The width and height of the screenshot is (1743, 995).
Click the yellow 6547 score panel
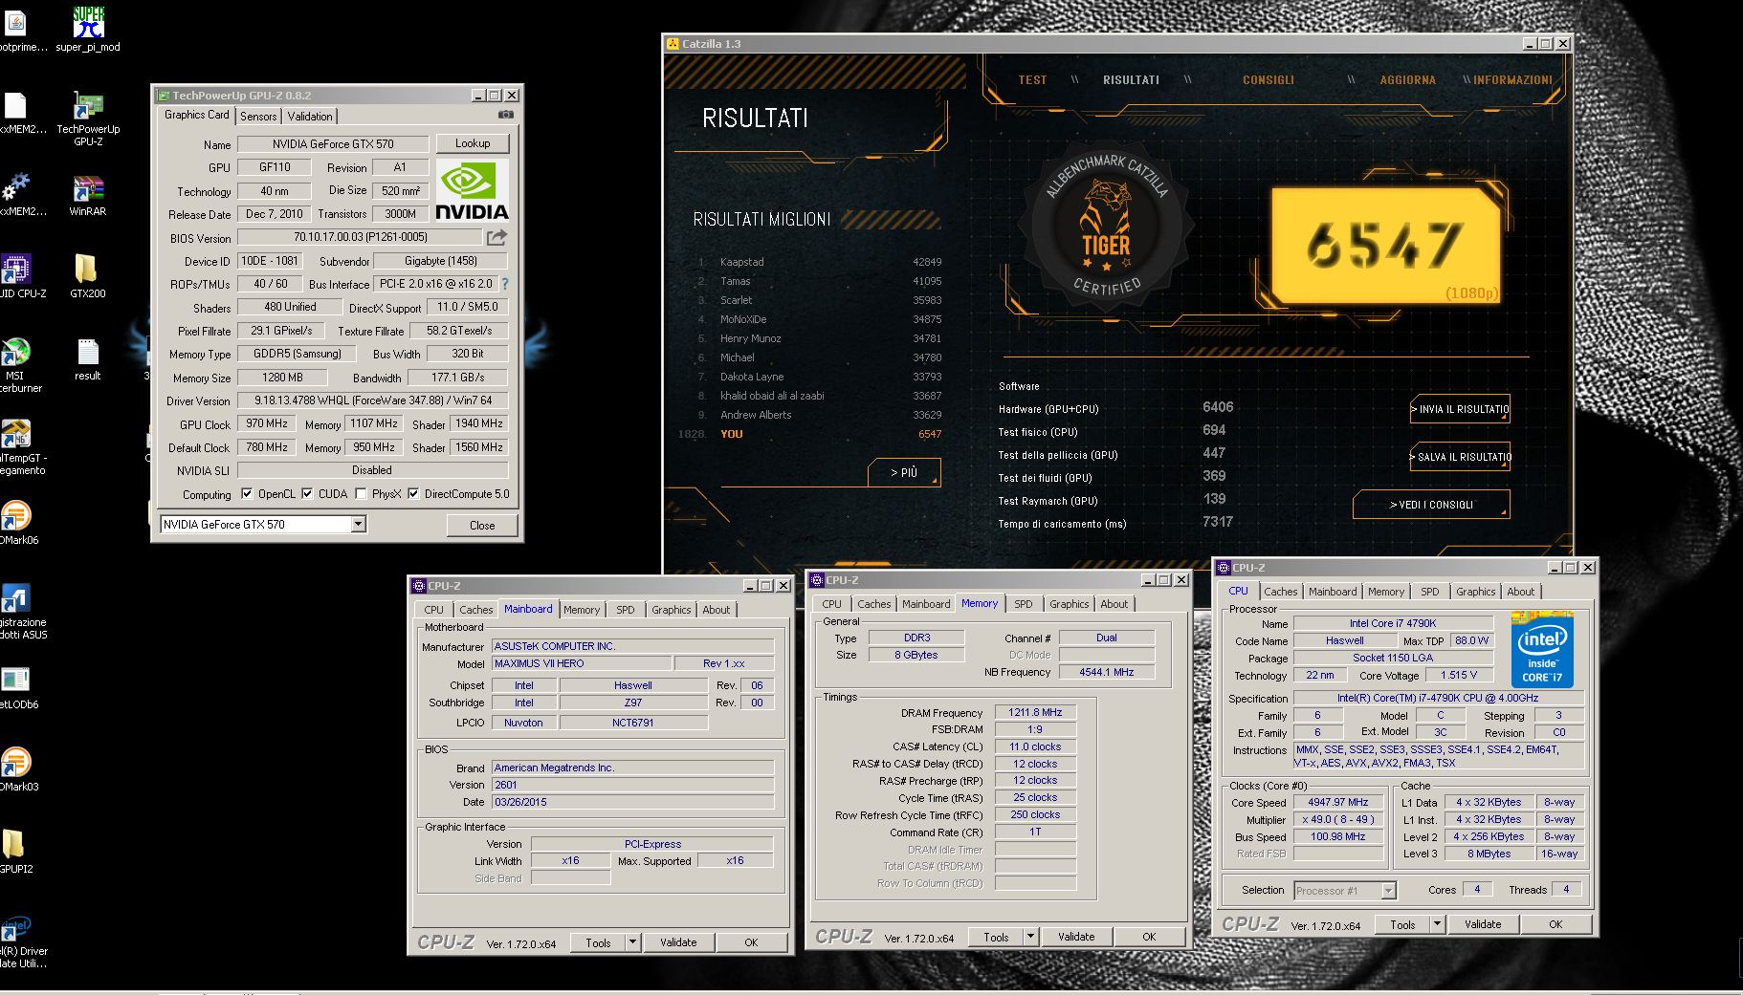(x=1385, y=245)
